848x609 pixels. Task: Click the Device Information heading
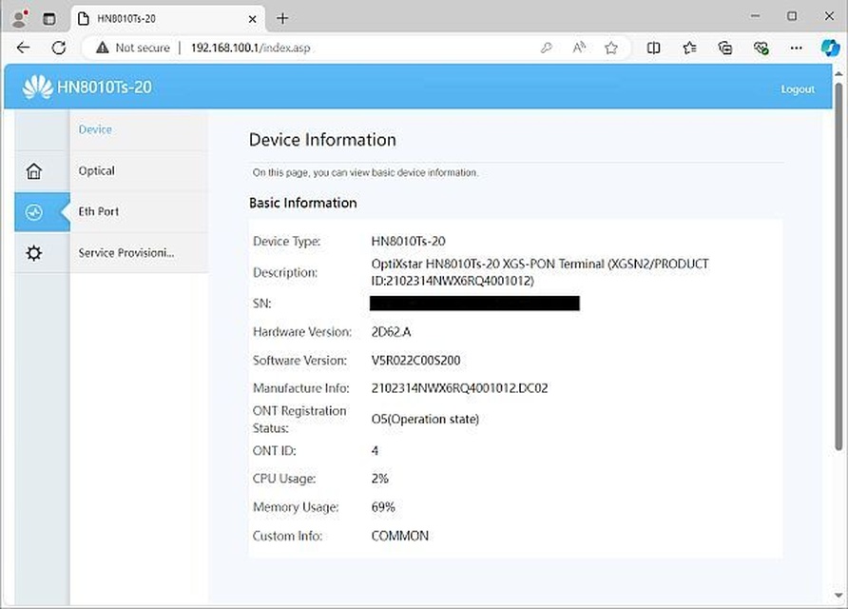tap(322, 140)
